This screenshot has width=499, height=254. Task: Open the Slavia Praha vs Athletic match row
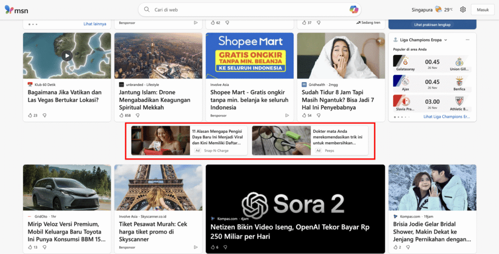(432, 103)
